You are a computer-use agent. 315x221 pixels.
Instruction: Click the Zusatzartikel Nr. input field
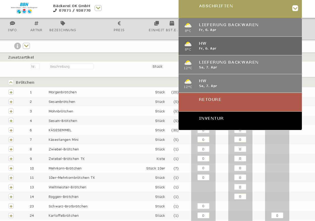[x=35, y=66]
